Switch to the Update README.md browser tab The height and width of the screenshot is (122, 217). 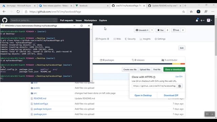(x=165, y=6)
